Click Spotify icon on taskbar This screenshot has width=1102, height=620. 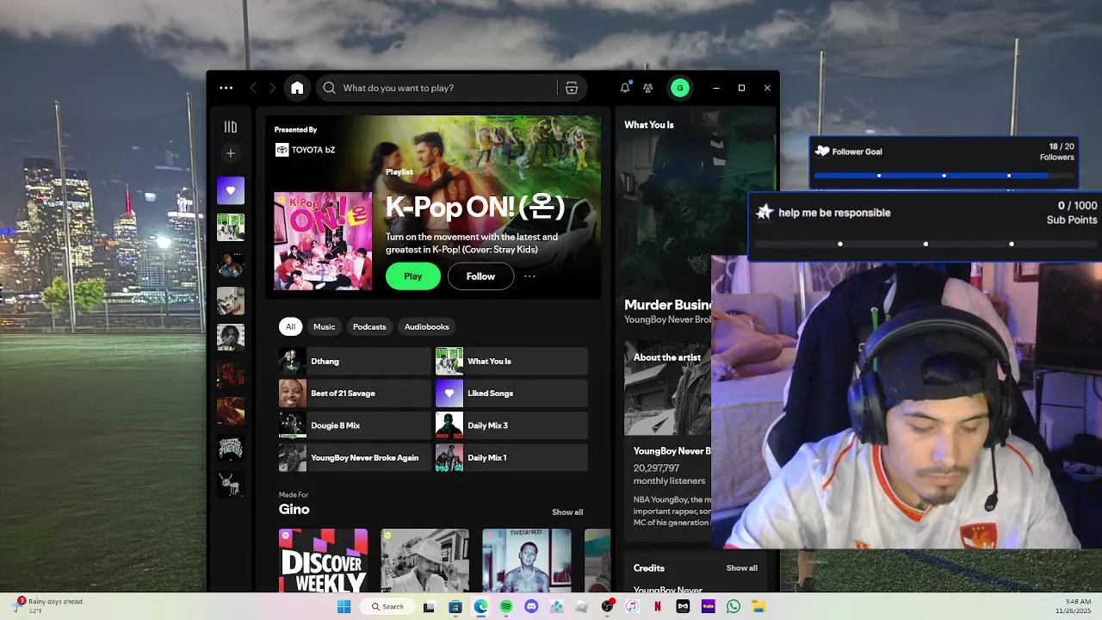point(506,607)
